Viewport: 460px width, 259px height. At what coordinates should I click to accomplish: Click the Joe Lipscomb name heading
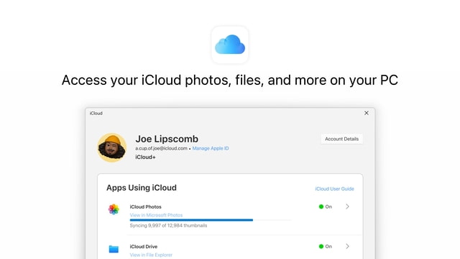[x=167, y=139]
